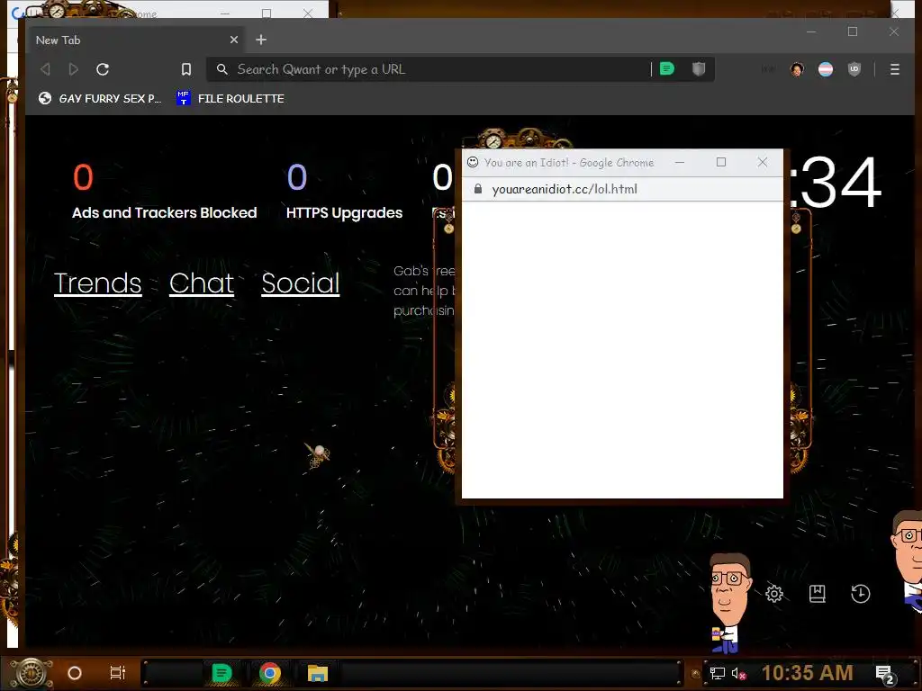922x691 pixels.
Task: Click the muted speaker icon in tray
Action: [x=738, y=673]
